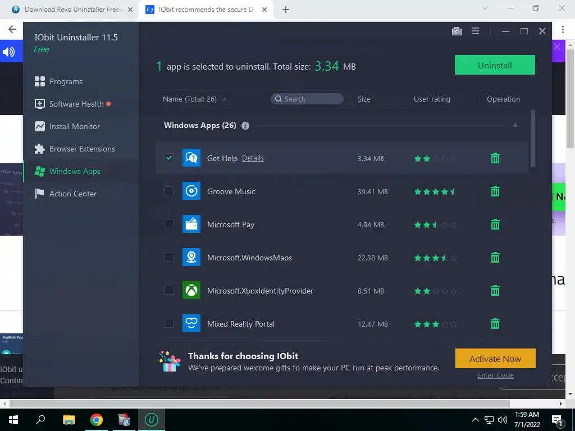Click the Size column header
The image size is (575, 431).
(364, 99)
